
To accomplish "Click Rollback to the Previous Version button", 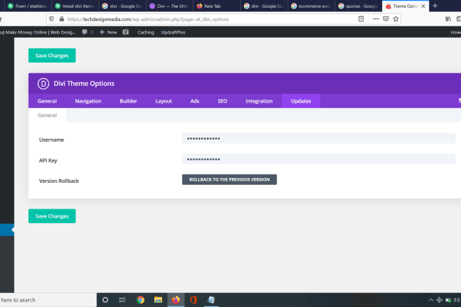I will pos(229,179).
